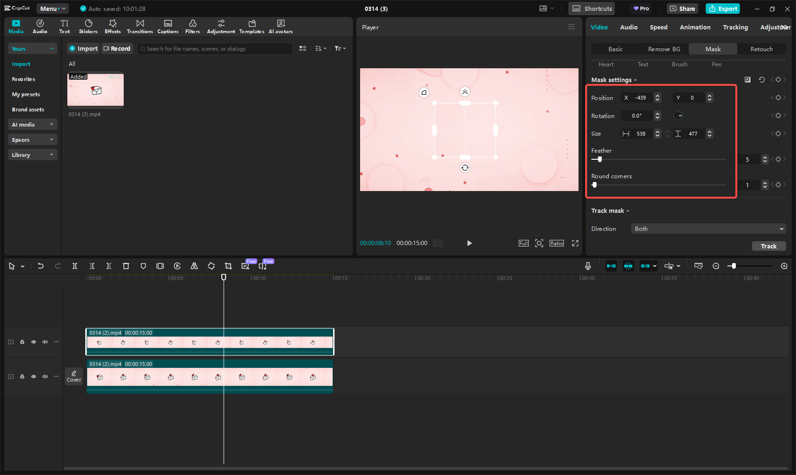This screenshot has width=796, height=475.
Task: Open the player hamburger menu
Action: pyautogui.click(x=571, y=27)
